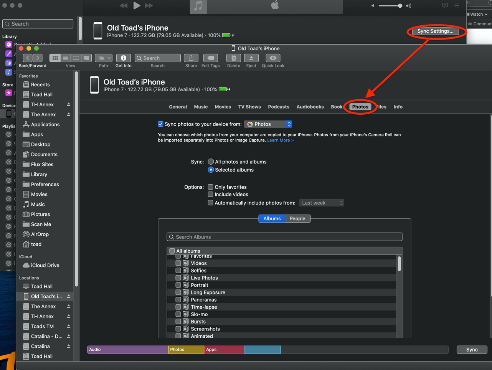Check the Live Photos album checkbox

pos(178,278)
